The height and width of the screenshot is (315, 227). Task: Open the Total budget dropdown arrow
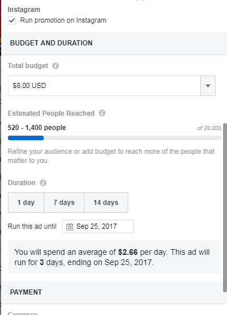[x=208, y=86]
